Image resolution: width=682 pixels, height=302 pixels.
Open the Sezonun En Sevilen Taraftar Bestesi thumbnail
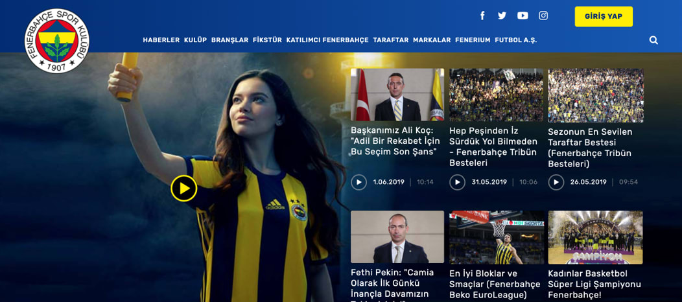point(595,95)
